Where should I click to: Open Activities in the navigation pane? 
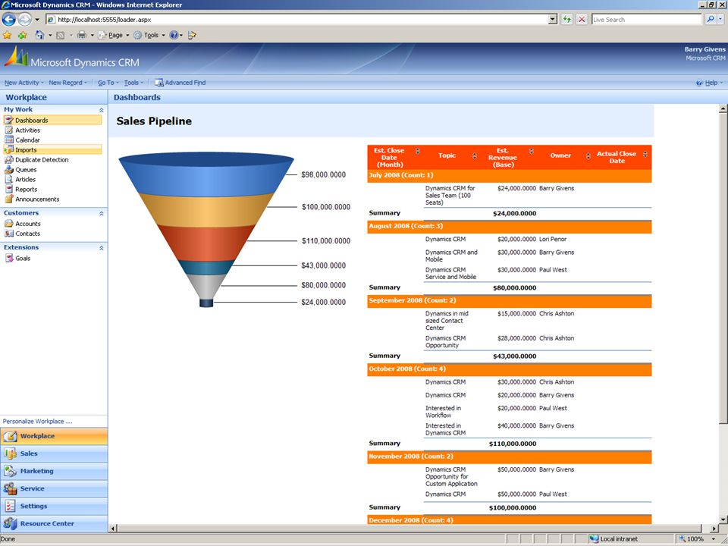coord(27,130)
